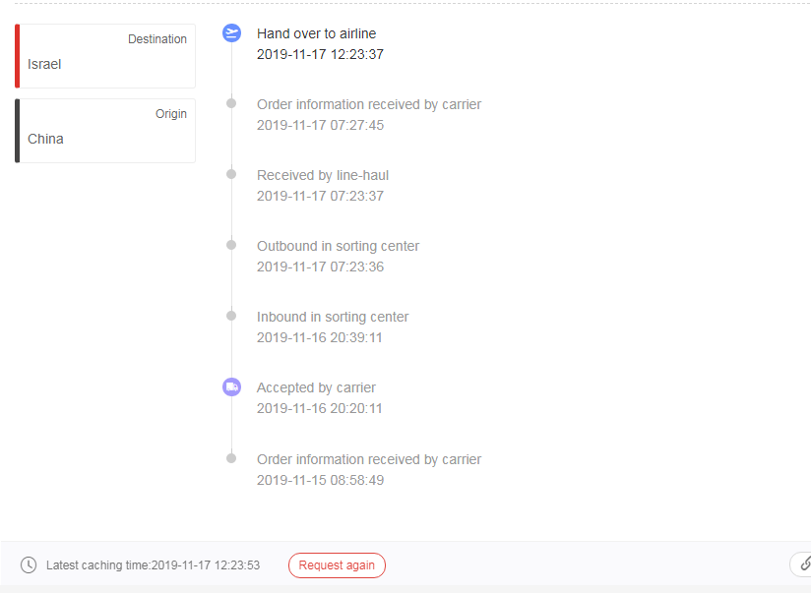Click the grey dot for 07:27:45 carrier event
This screenshot has height=593, width=811.
coord(231,103)
